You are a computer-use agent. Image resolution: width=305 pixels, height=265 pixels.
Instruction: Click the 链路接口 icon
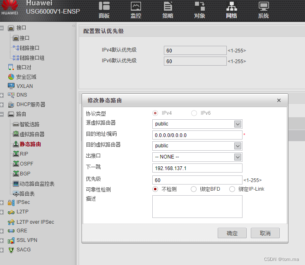pyautogui.click(x=16, y=48)
